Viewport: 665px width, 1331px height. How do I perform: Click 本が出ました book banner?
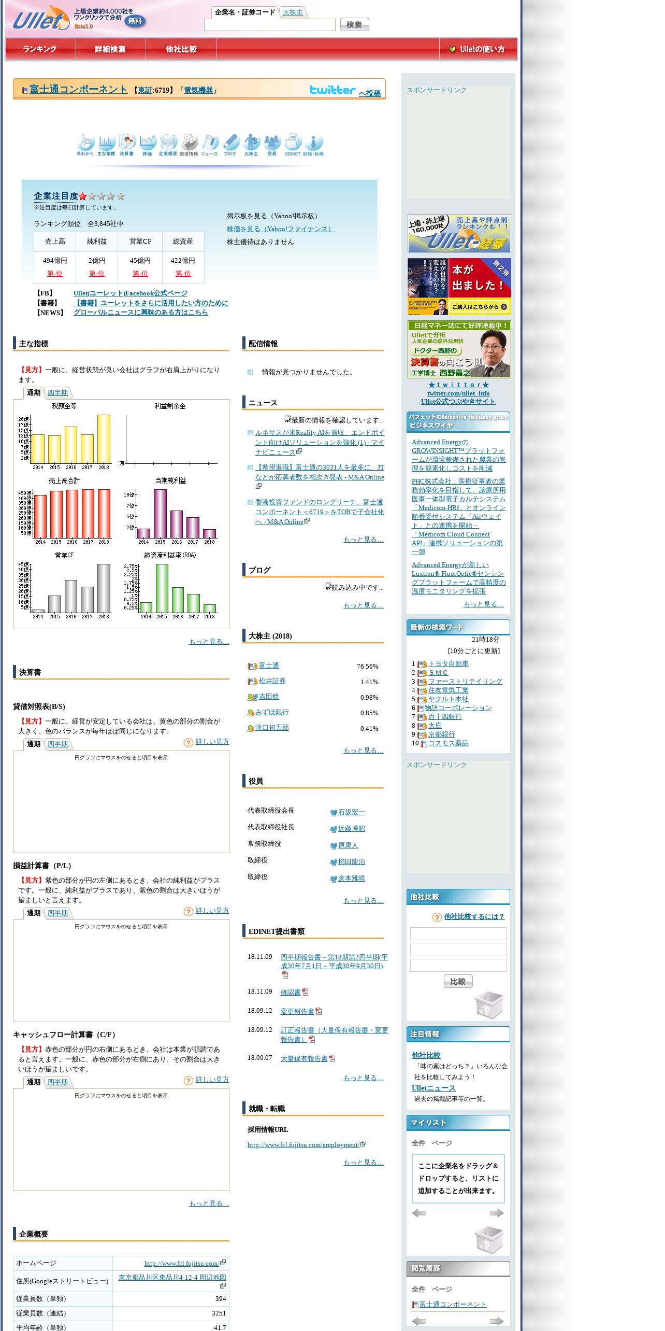[459, 287]
